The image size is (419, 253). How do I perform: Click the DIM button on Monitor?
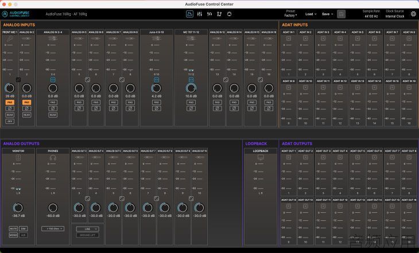click(24, 229)
